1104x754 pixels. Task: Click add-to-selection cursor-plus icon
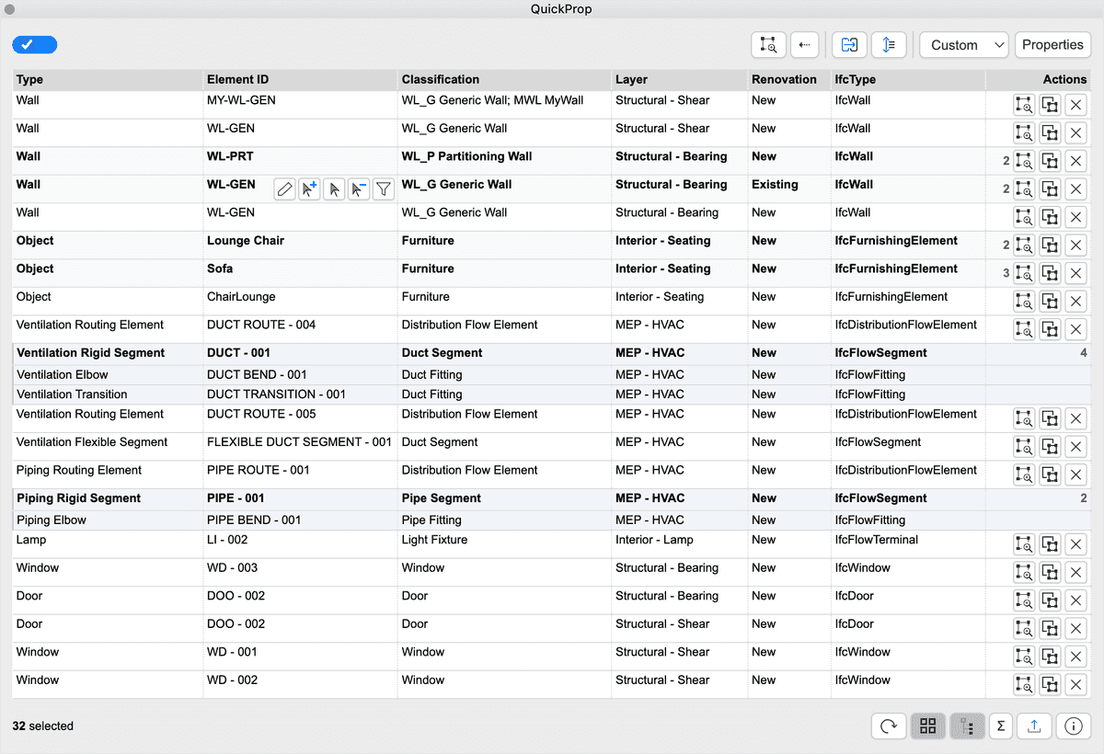[309, 189]
